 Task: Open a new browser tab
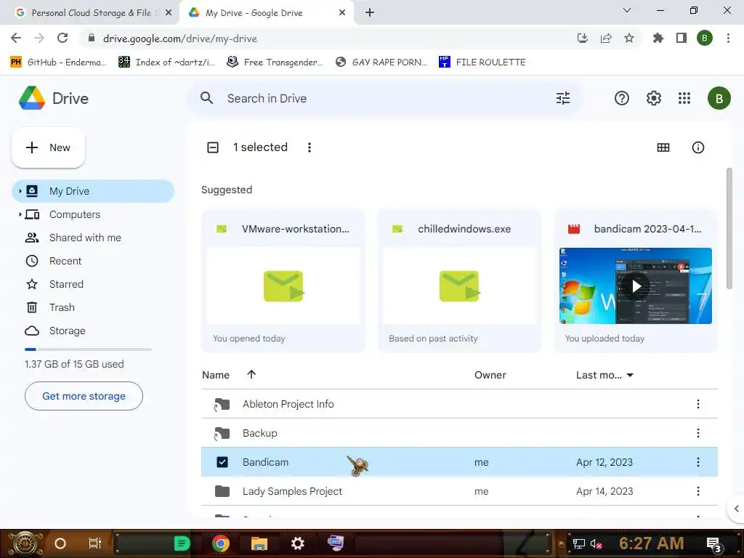click(370, 12)
